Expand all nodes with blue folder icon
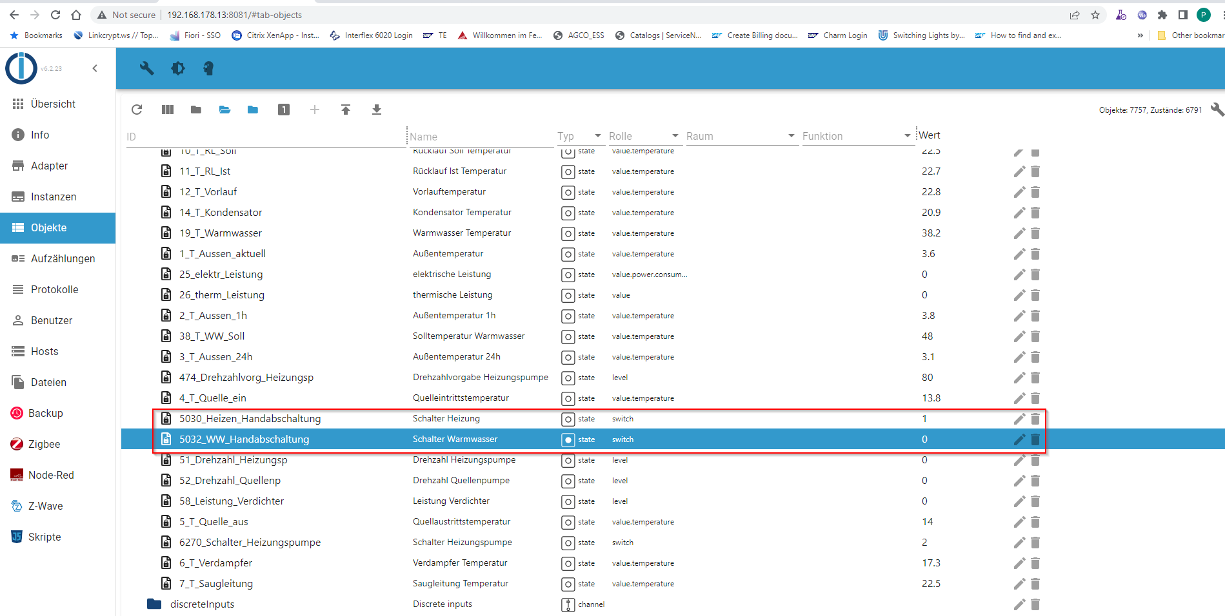 tap(253, 110)
